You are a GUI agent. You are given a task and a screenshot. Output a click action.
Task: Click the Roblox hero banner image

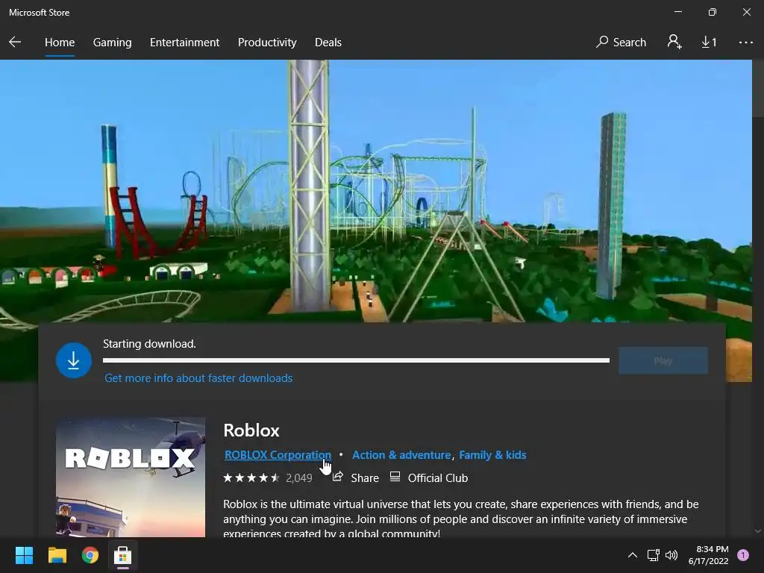[376, 190]
